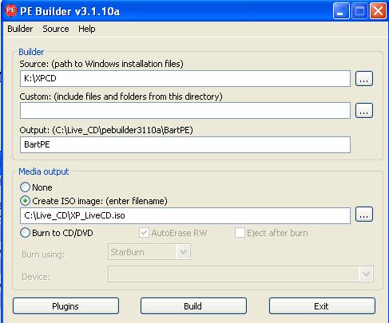Open the Plugins dialog

(65, 306)
